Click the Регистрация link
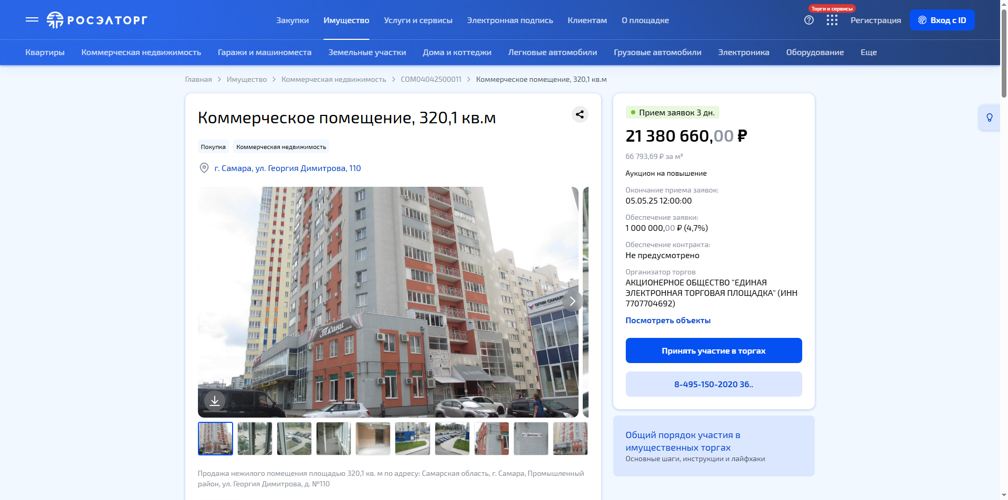1008x500 pixels. click(x=876, y=20)
